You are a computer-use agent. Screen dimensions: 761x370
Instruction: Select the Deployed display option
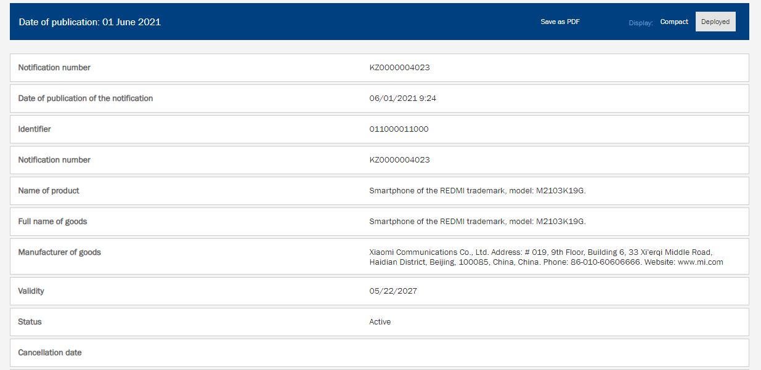coord(715,22)
